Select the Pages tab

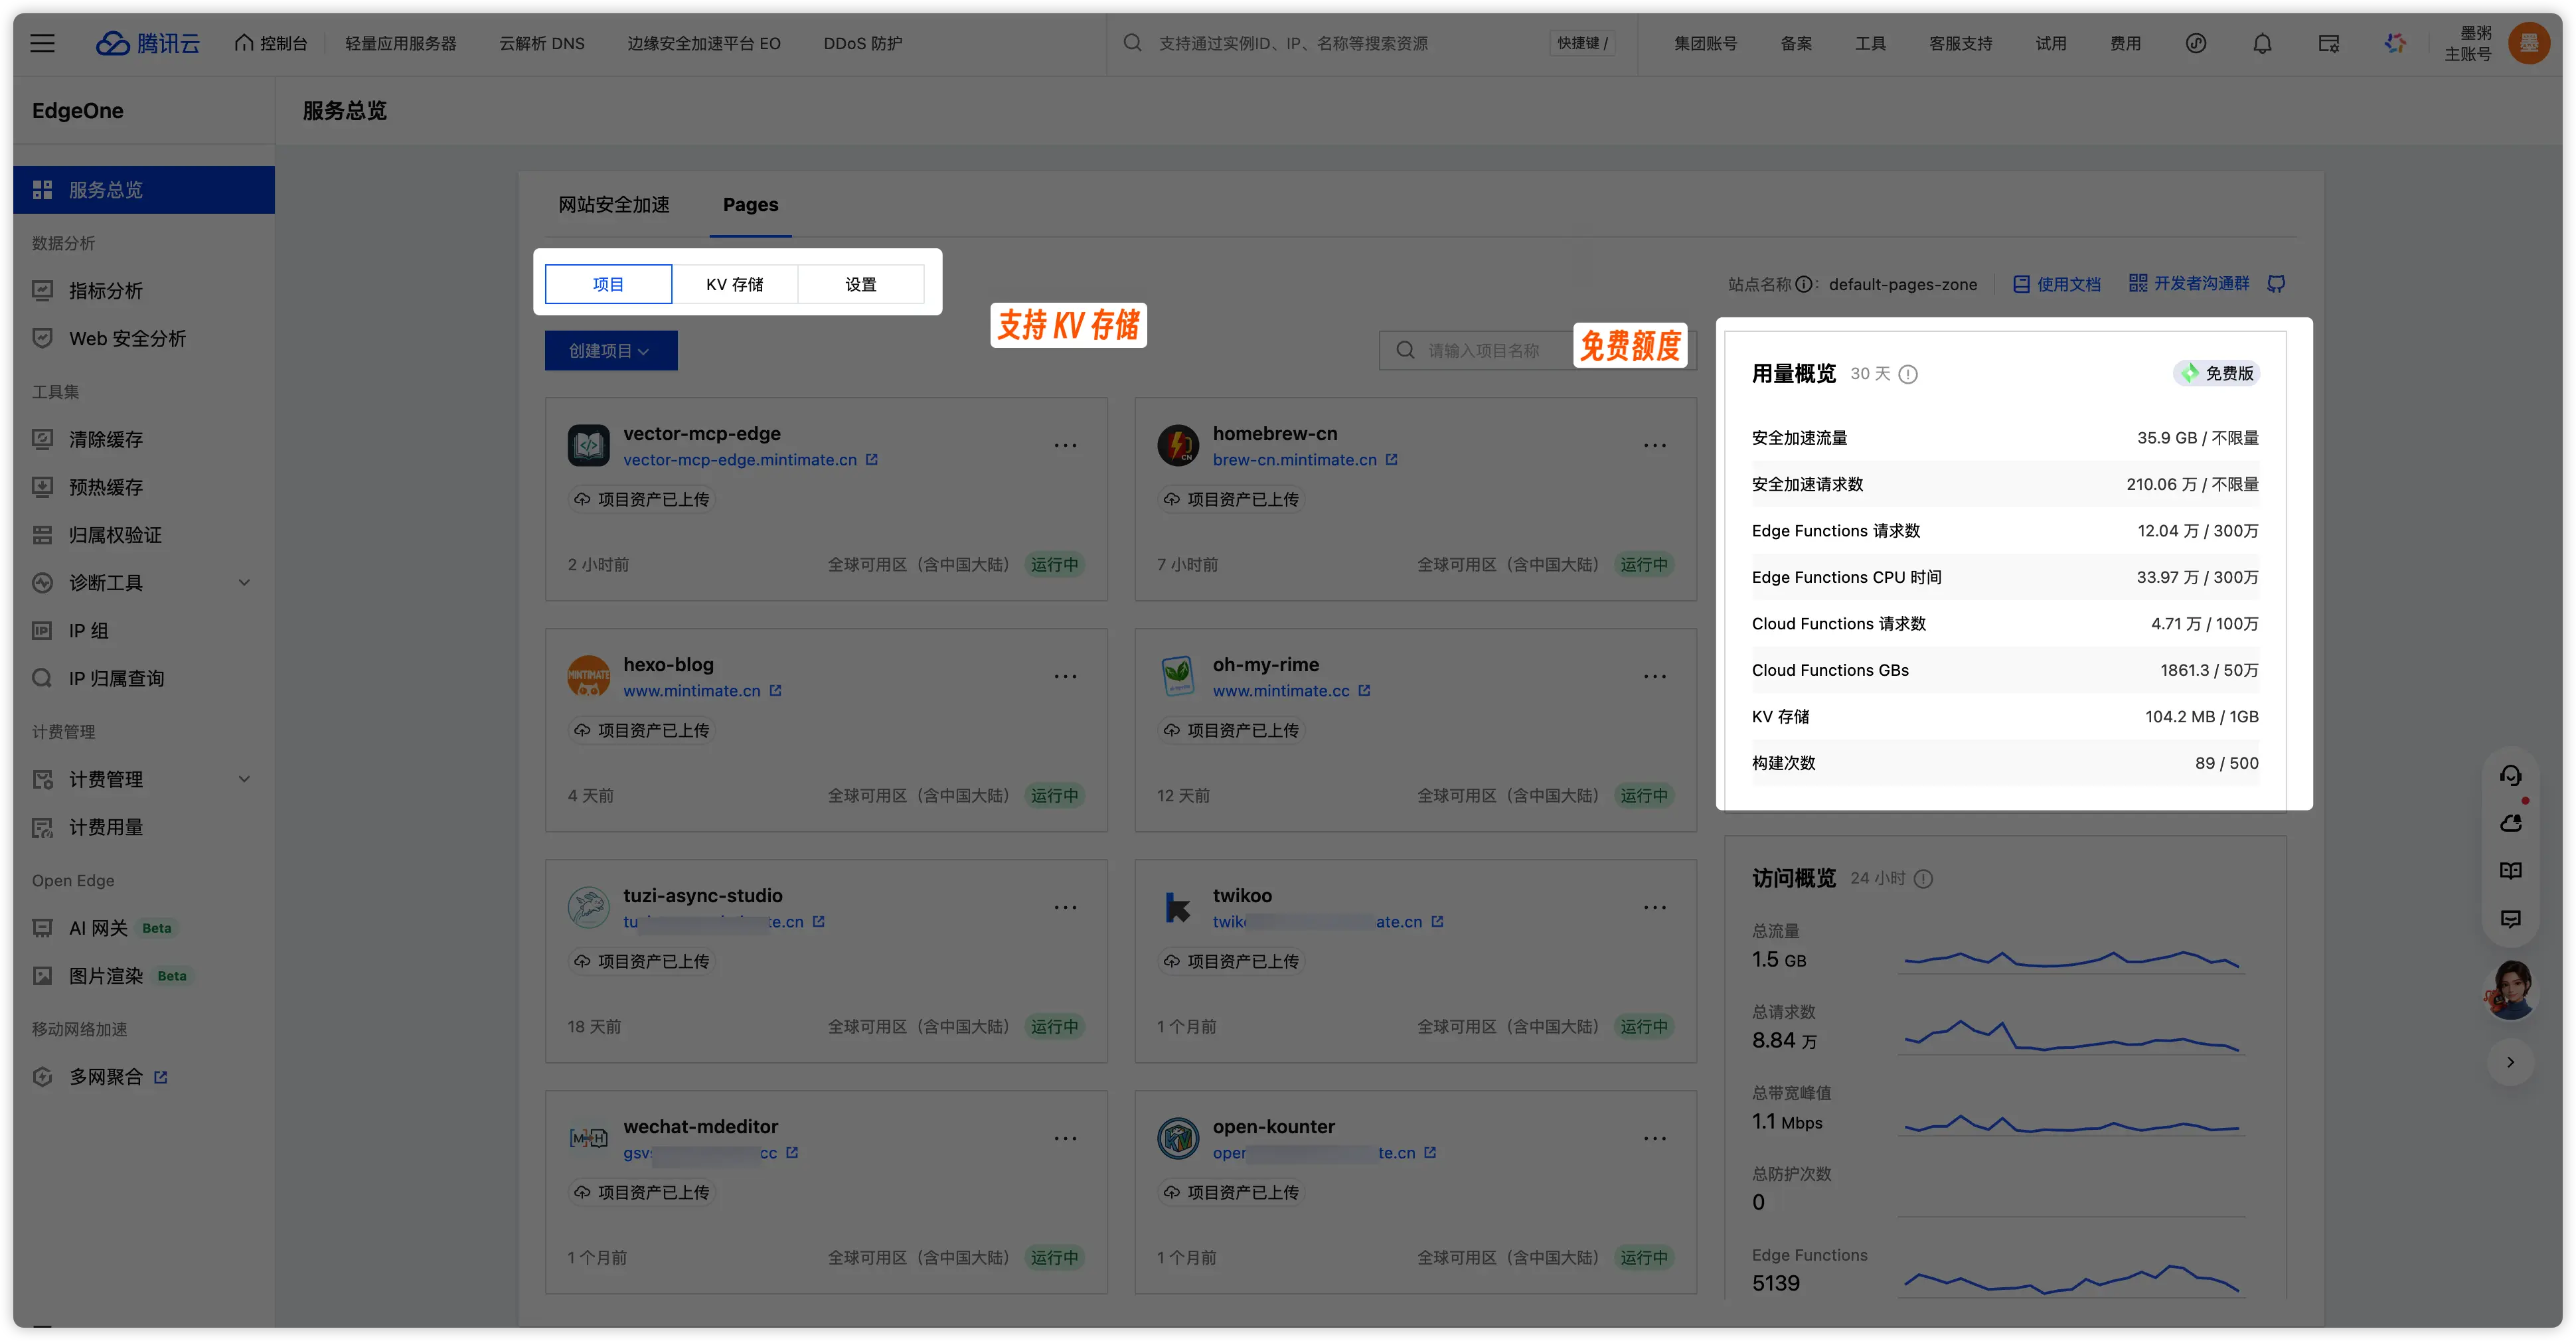[750, 204]
